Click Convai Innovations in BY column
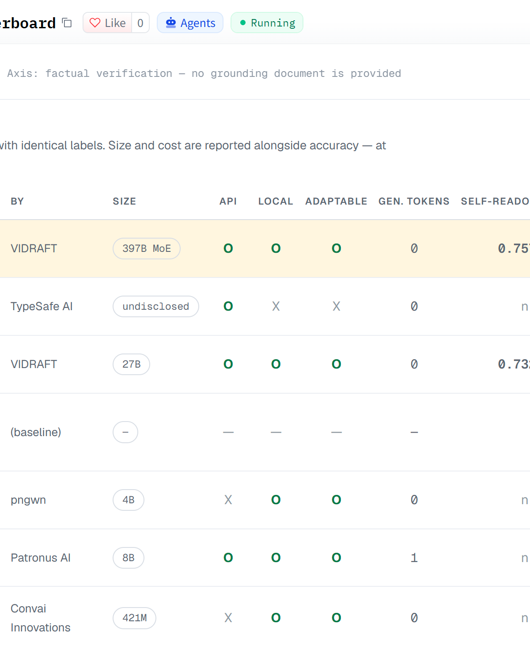530x646 pixels. pos(41,618)
